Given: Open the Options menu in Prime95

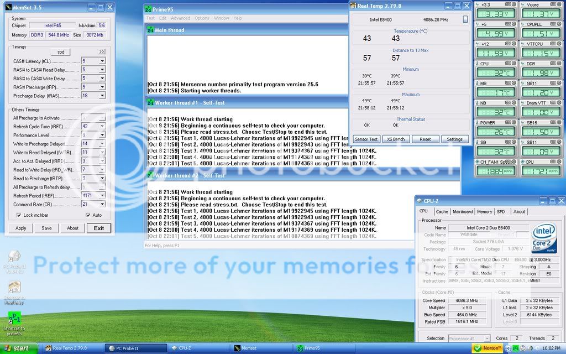Looking at the screenshot, I should coord(202,18).
